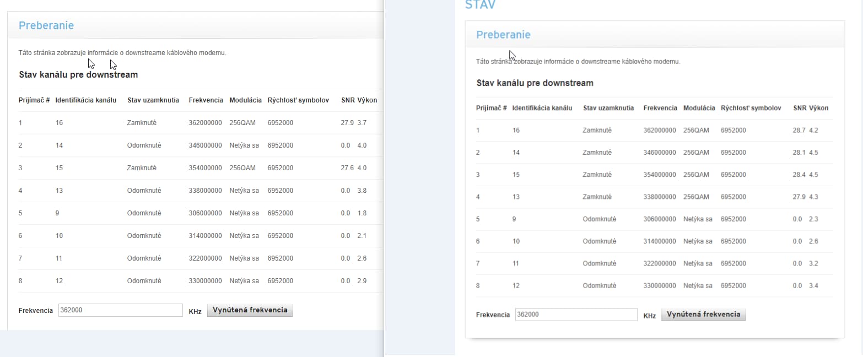Click 'Zamknuté' status for channel 15 in left panel
The height and width of the screenshot is (357, 863).
tap(142, 168)
